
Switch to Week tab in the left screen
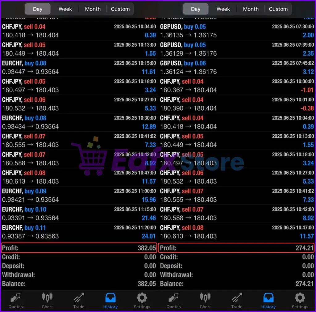coord(65,9)
